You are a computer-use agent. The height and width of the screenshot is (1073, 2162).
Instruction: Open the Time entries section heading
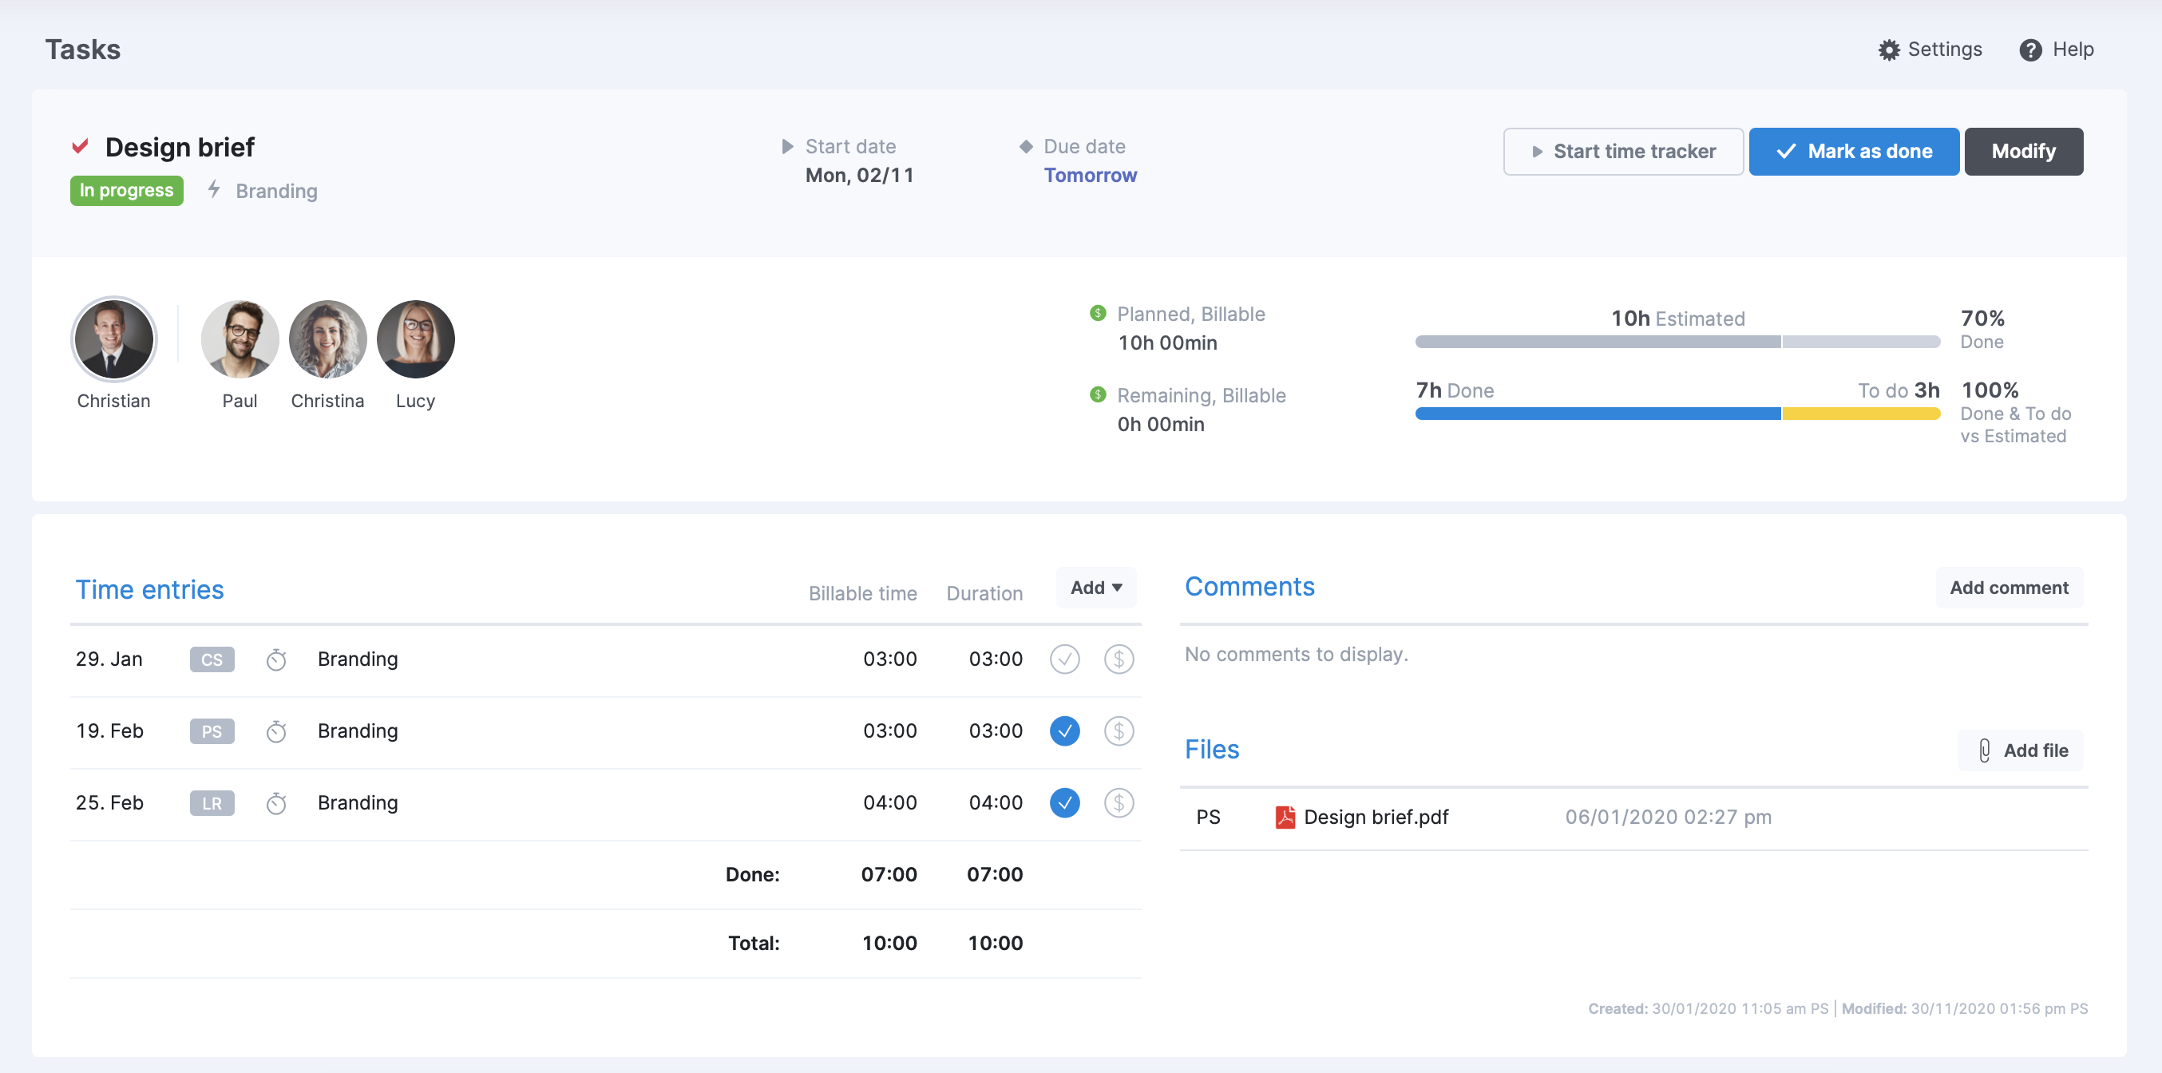coord(149,589)
